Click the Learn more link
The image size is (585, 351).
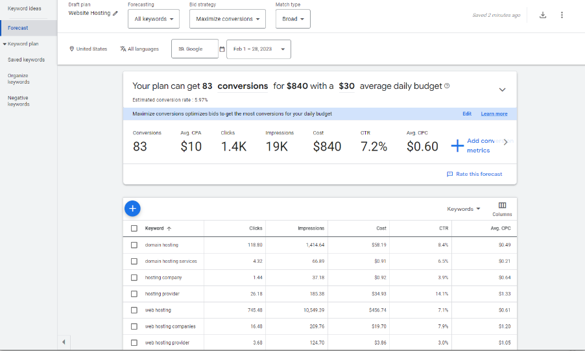click(494, 114)
